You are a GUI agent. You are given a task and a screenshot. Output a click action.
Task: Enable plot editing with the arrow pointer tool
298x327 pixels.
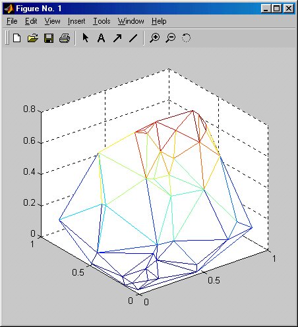click(x=86, y=38)
